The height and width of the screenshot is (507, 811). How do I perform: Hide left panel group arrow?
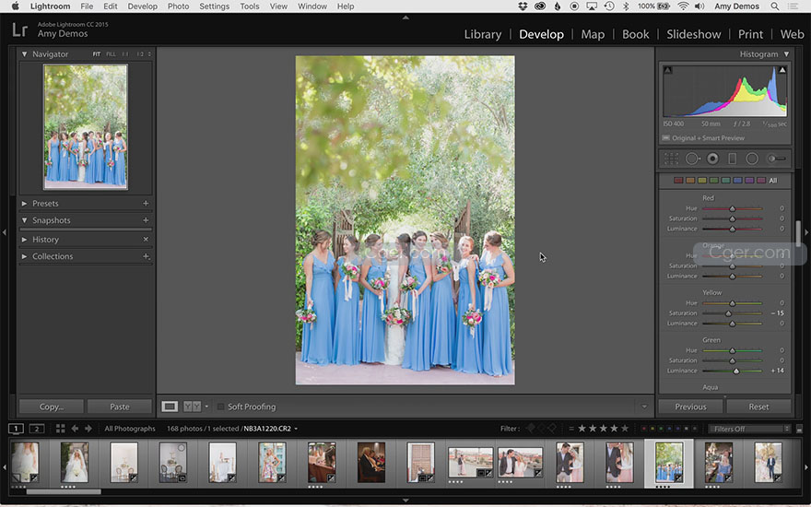(x=4, y=233)
